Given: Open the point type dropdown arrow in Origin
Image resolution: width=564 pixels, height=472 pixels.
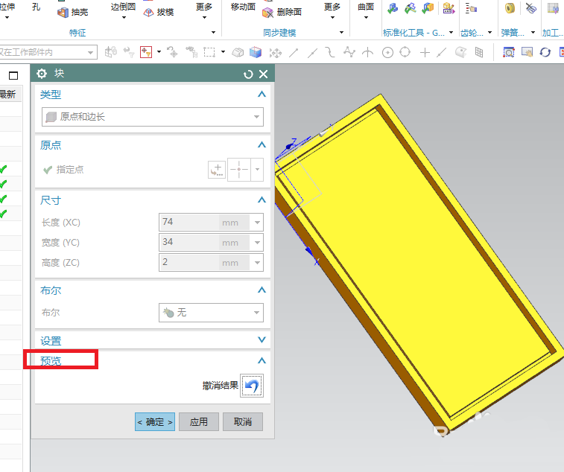Looking at the screenshot, I should [258, 169].
